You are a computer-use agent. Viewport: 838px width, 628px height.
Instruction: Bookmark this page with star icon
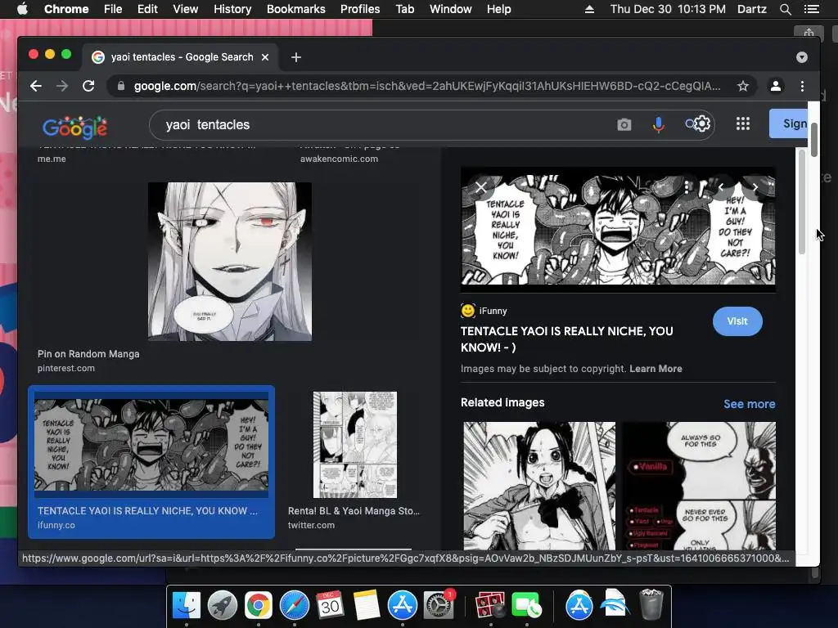pos(743,86)
